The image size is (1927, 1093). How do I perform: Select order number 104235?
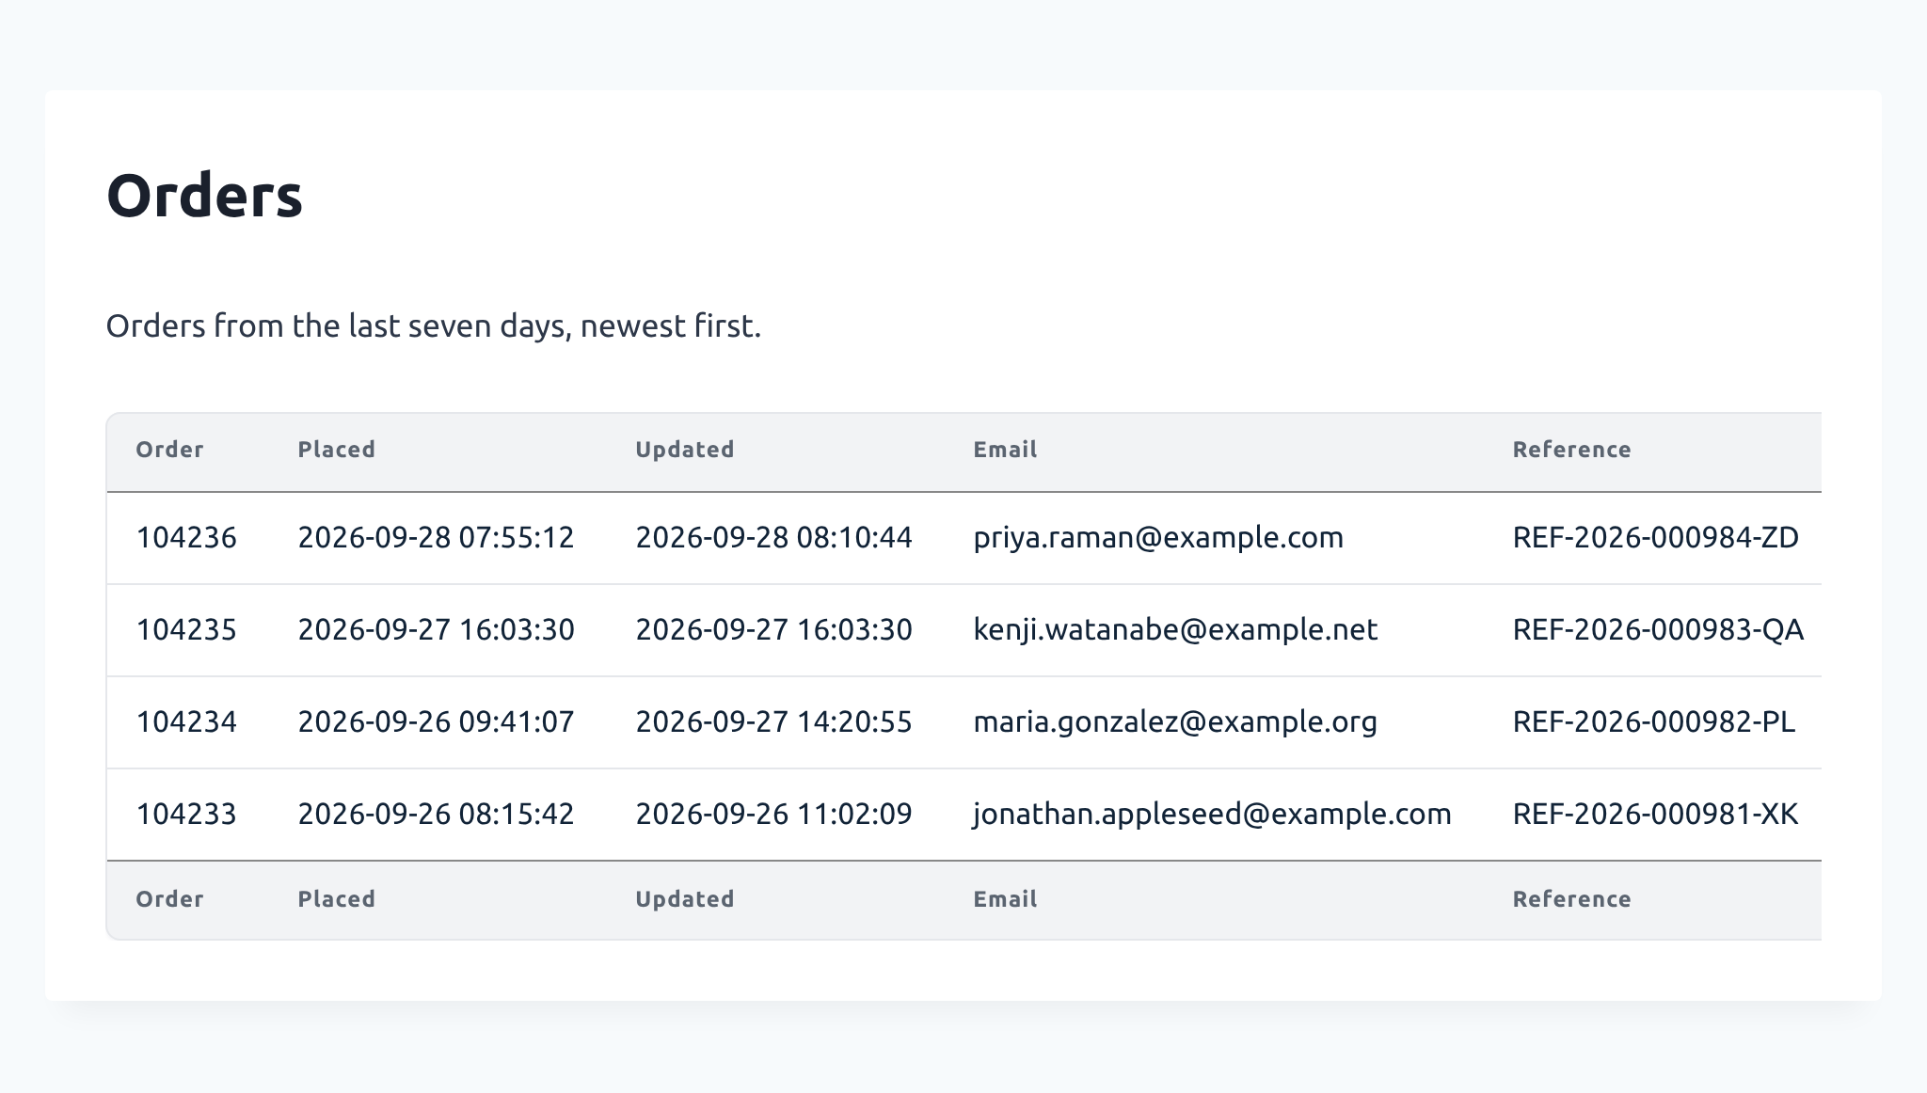pyautogui.click(x=186, y=630)
